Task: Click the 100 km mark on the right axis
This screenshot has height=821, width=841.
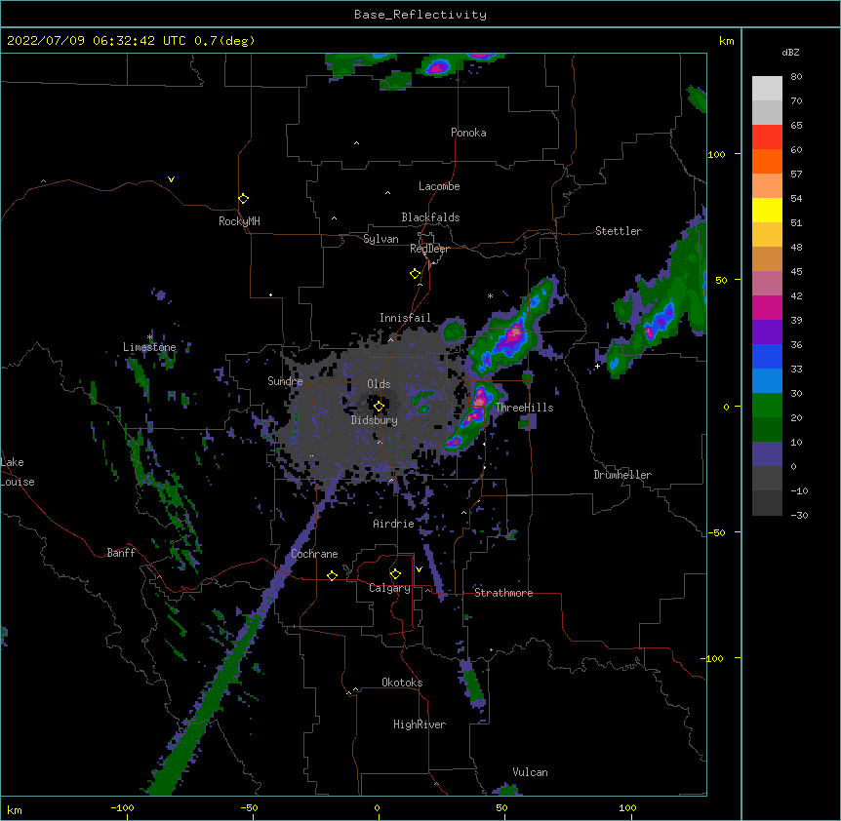Action: (x=716, y=154)
